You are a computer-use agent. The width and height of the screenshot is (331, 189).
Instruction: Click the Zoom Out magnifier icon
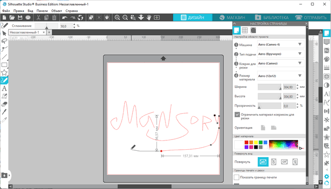click(125, 18)
